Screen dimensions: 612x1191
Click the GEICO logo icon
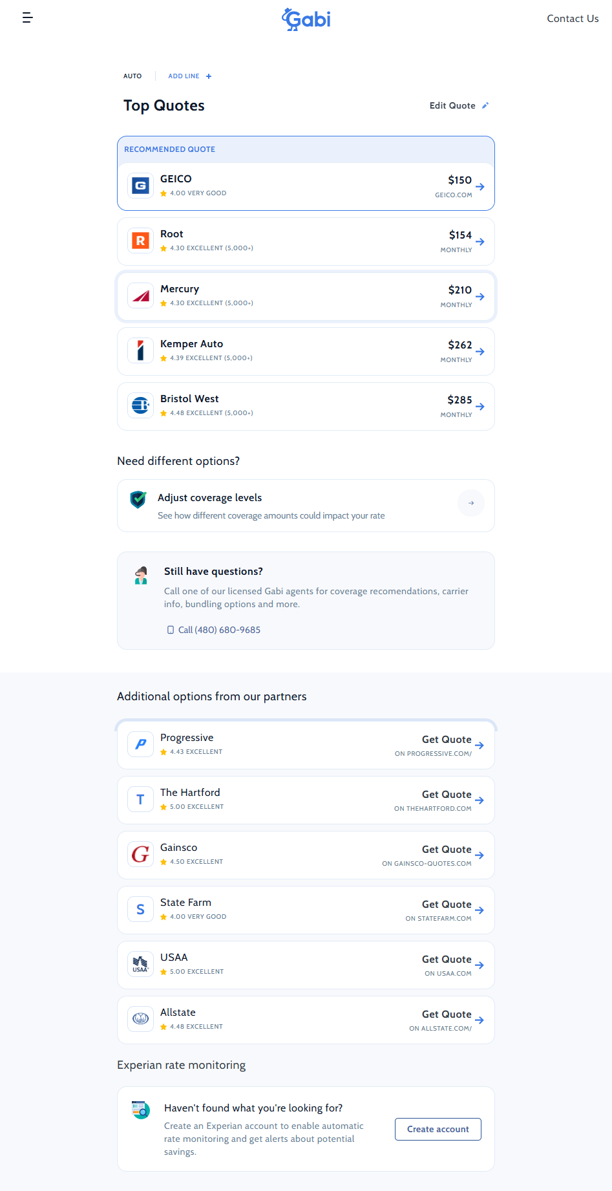[x=140, y=186]
